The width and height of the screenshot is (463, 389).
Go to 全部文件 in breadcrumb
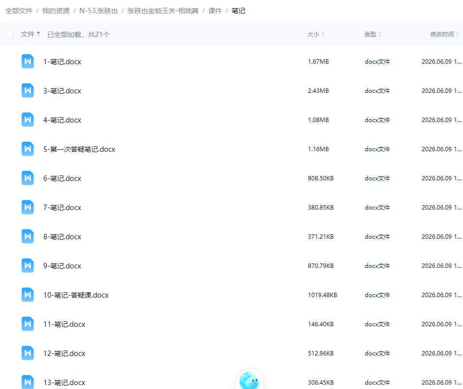point(19,11)
